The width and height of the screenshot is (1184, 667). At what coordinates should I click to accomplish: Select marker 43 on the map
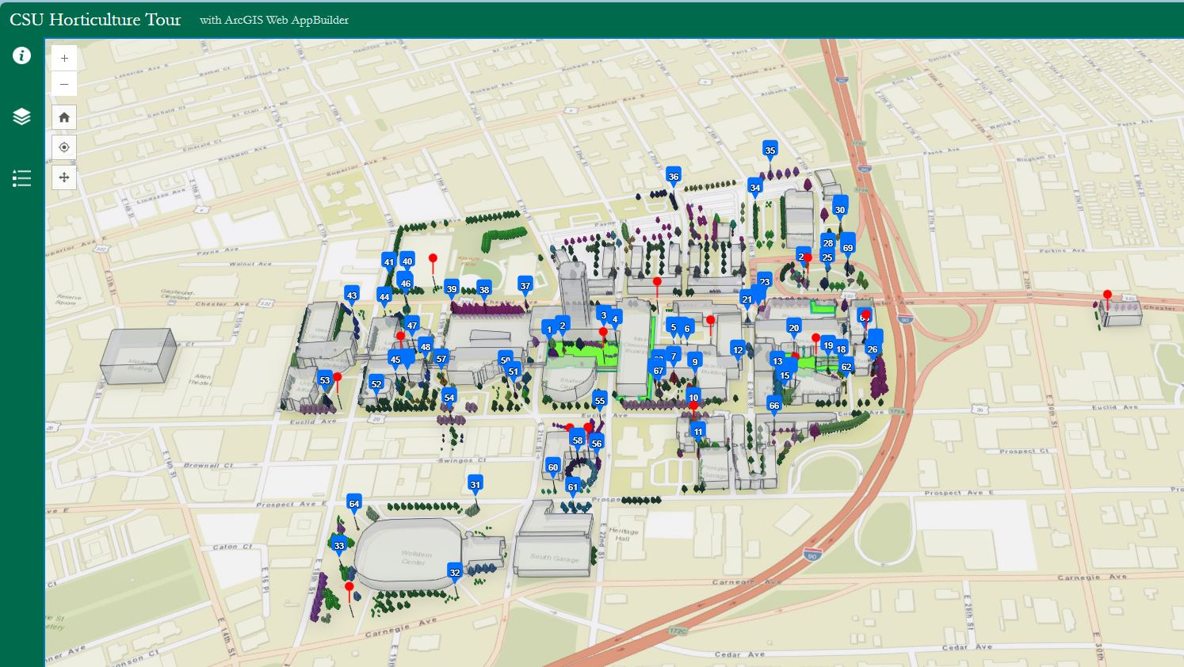tap(352, 296)
